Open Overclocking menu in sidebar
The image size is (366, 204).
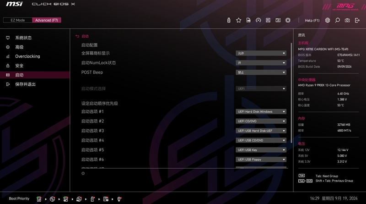27,56
